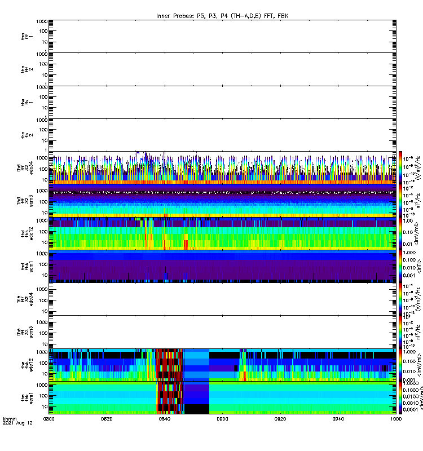Image resolution: width=423 pixels, height=451 pixels.
Task: Click inside the empty tha fff 1 plot panel
Action: [222, 36]
